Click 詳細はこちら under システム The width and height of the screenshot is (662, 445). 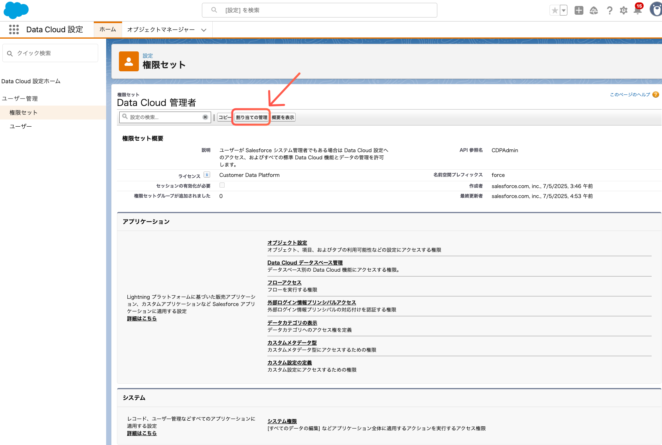(x=142, y=433)
